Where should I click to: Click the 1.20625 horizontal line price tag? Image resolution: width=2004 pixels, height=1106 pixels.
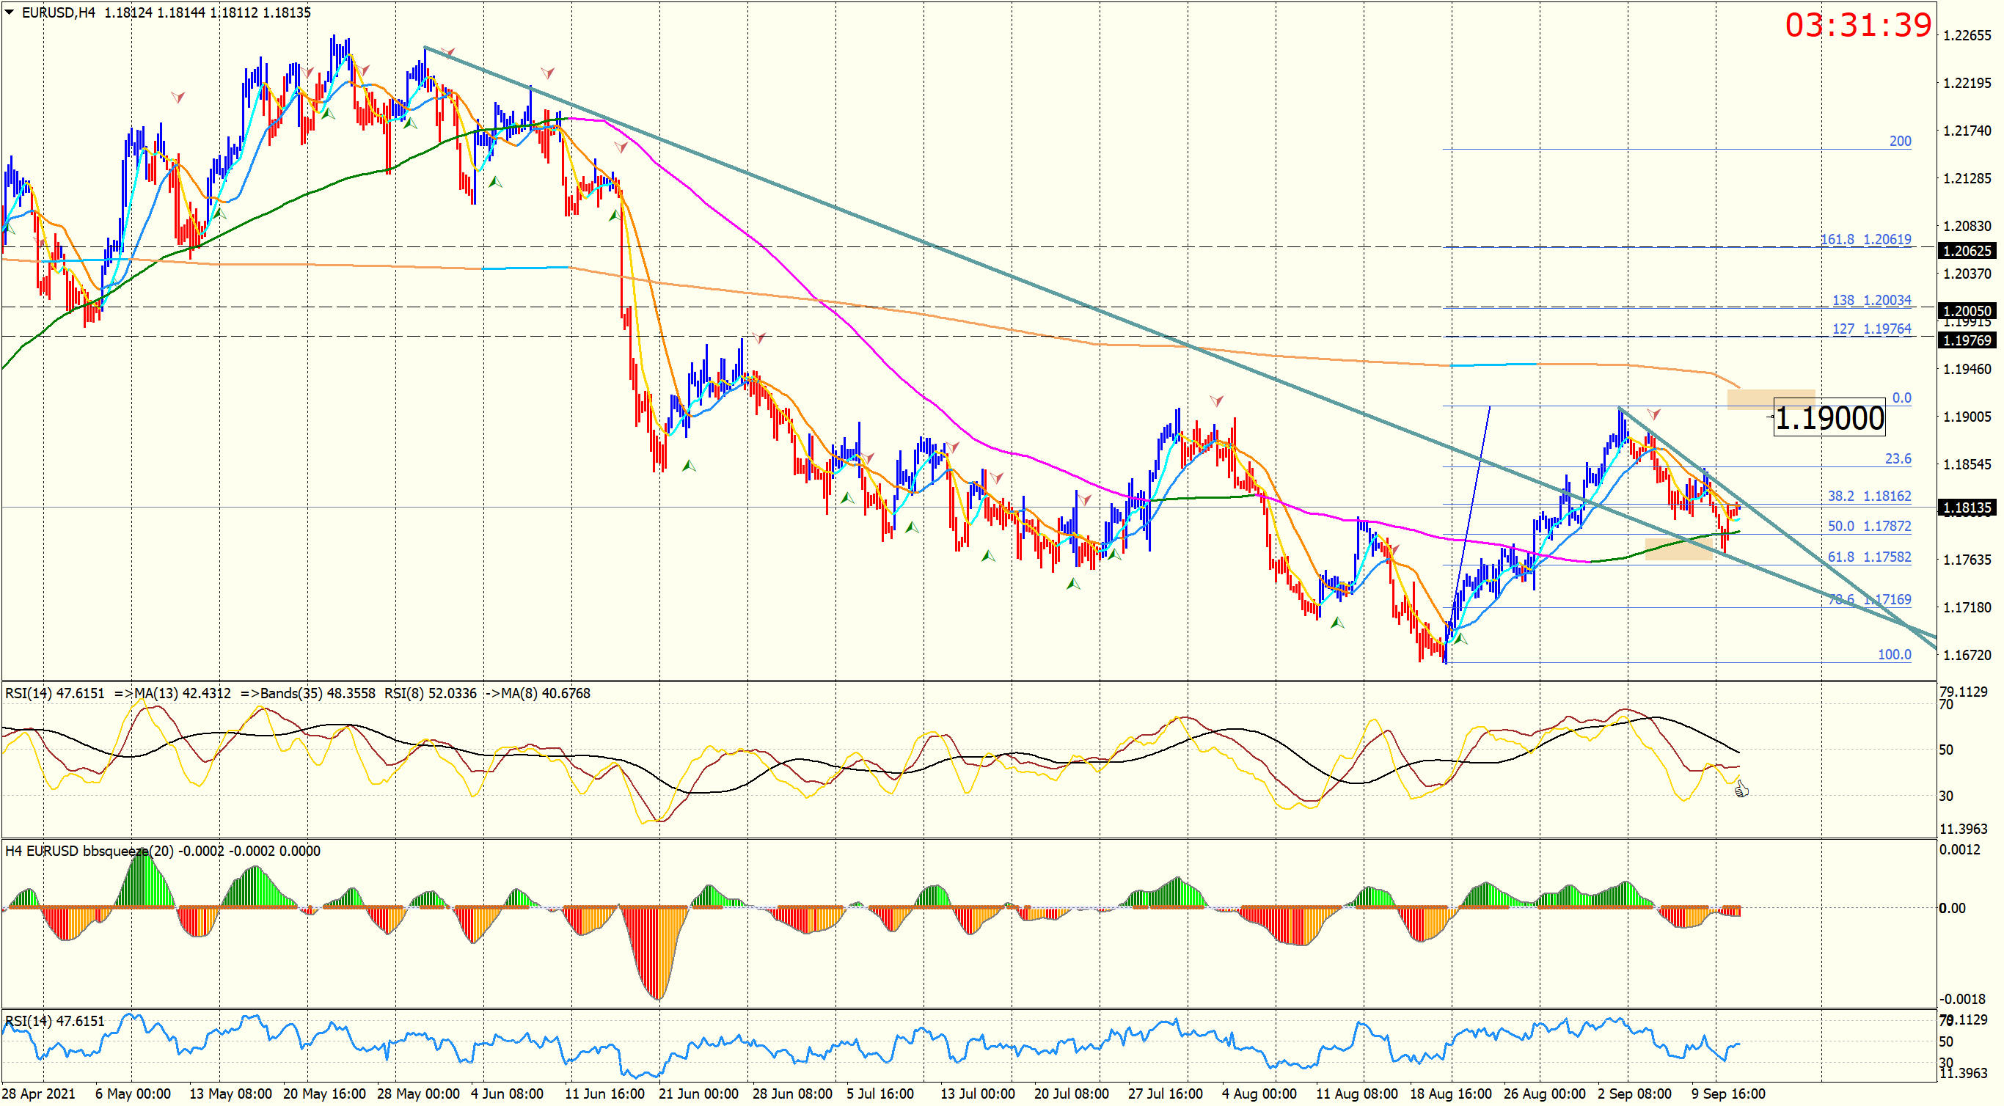(1966, 250)
